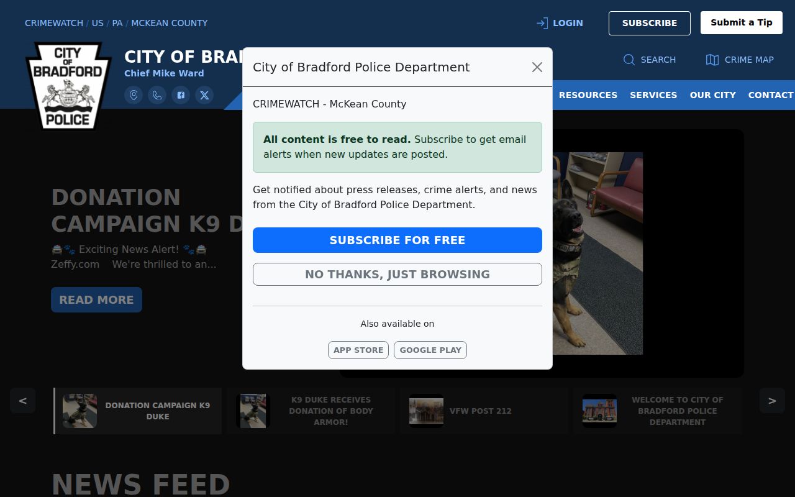Viewport: 795px width, 497px height.
Task: Click Subscribe For Free button
Action: [x=397, y=240]
